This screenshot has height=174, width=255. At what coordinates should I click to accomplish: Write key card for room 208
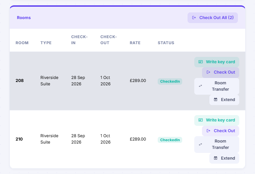217,62
